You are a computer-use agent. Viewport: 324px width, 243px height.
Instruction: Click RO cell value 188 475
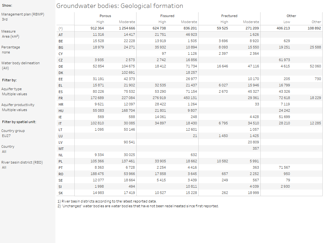[x=97, y=174]
